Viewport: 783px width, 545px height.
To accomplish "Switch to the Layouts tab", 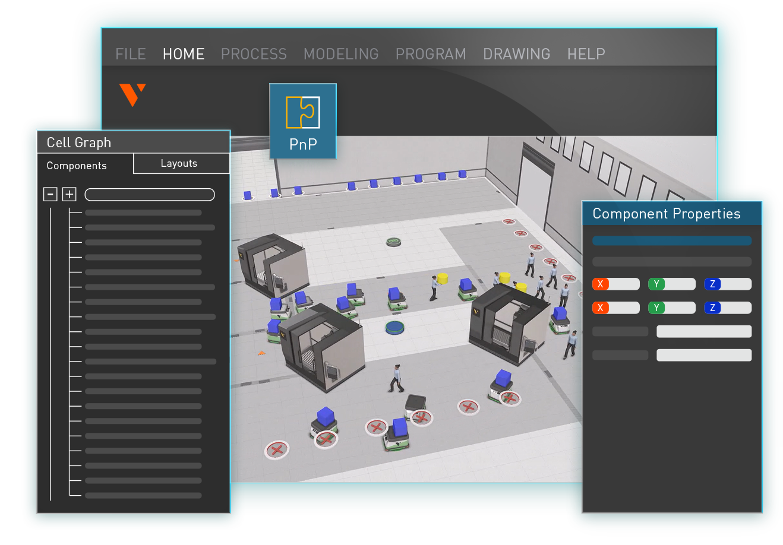I will click(x=181, y=163).
